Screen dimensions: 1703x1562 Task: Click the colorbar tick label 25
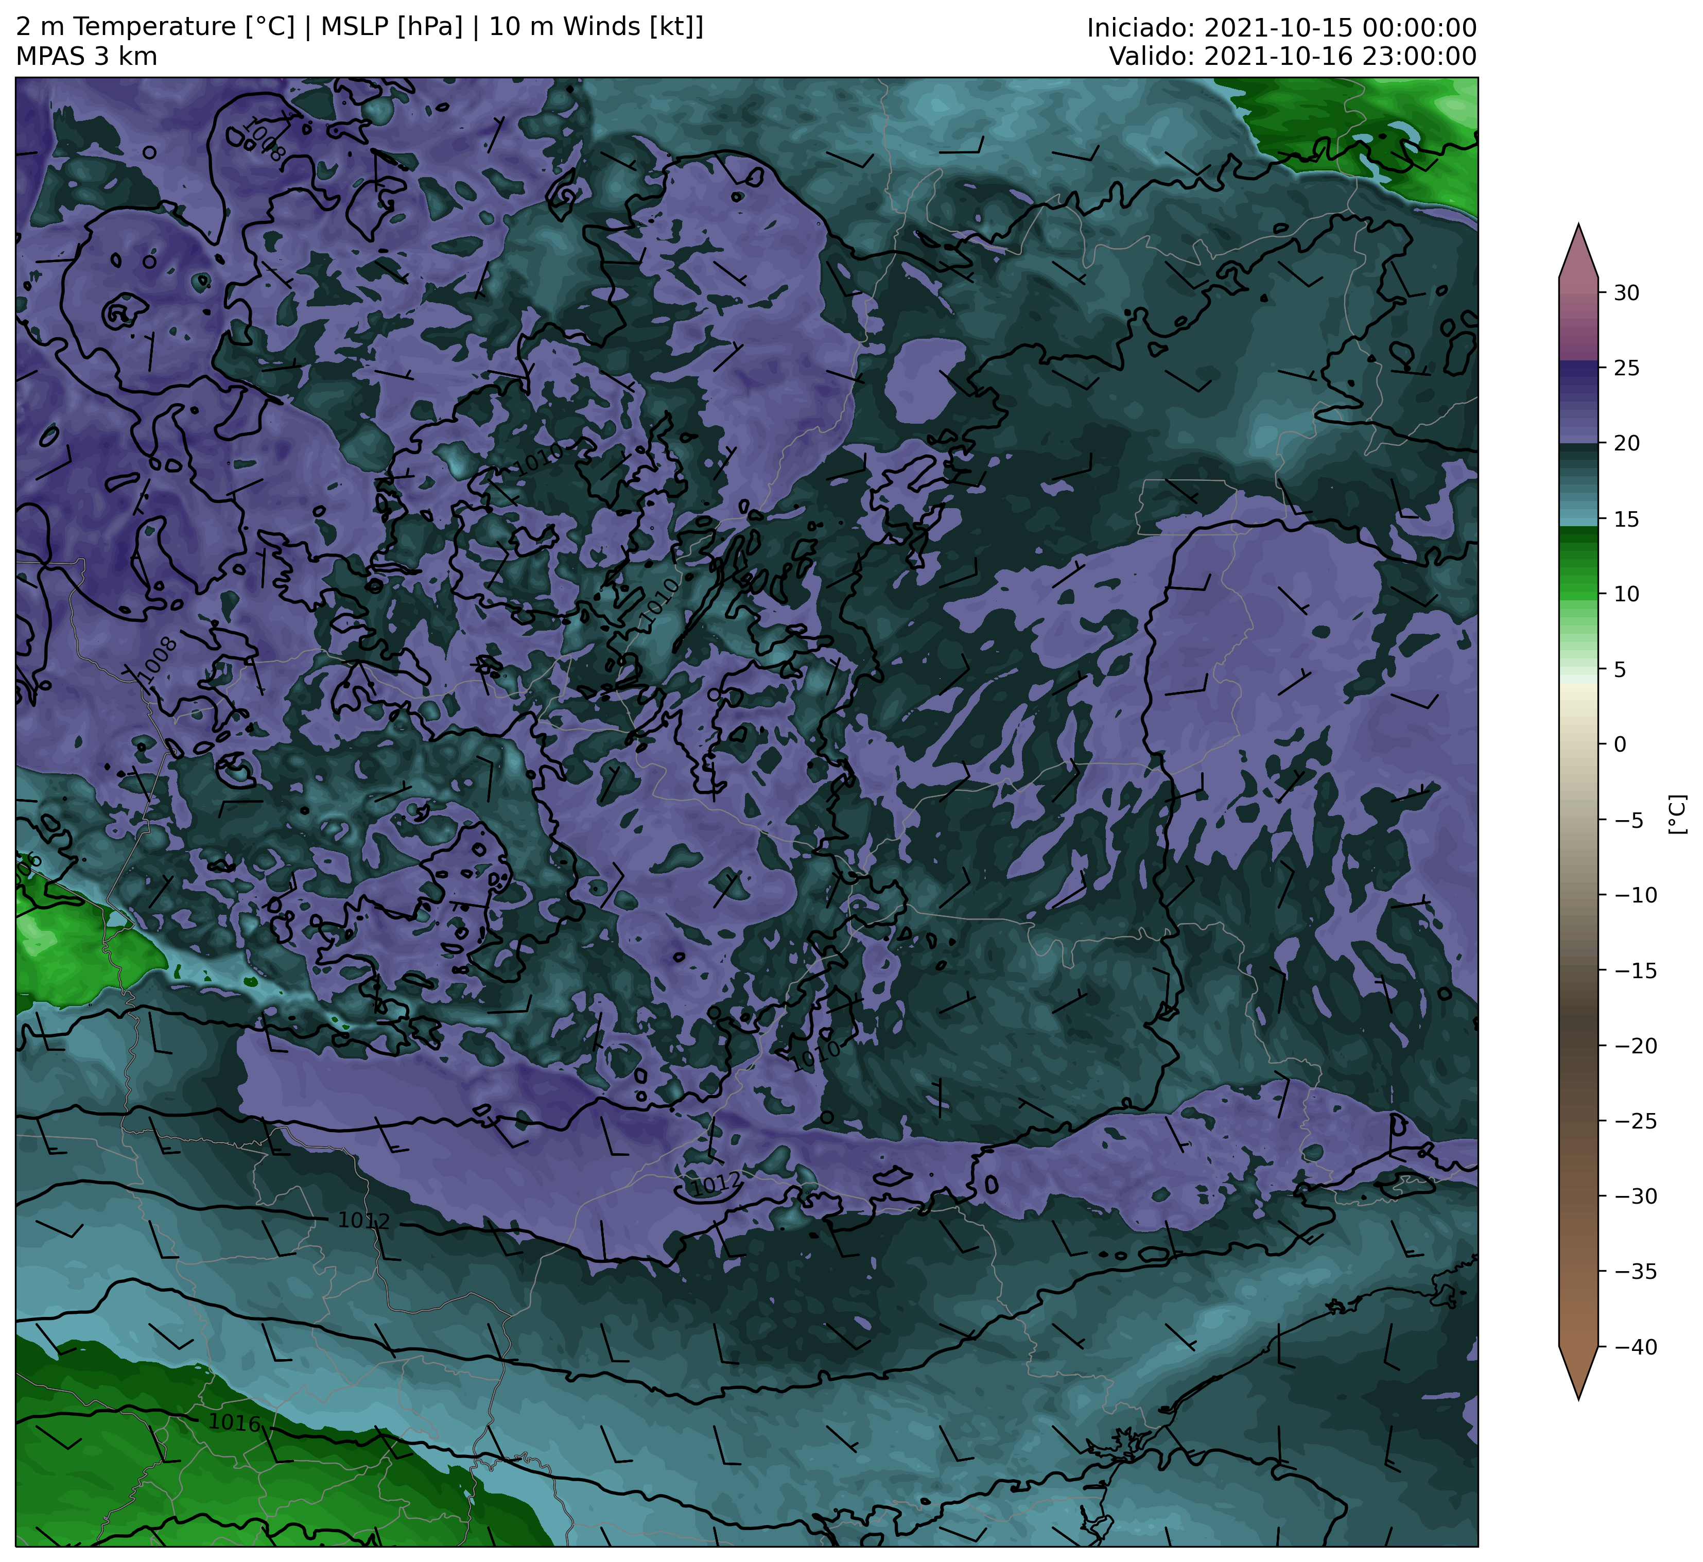click(1627, 369)
